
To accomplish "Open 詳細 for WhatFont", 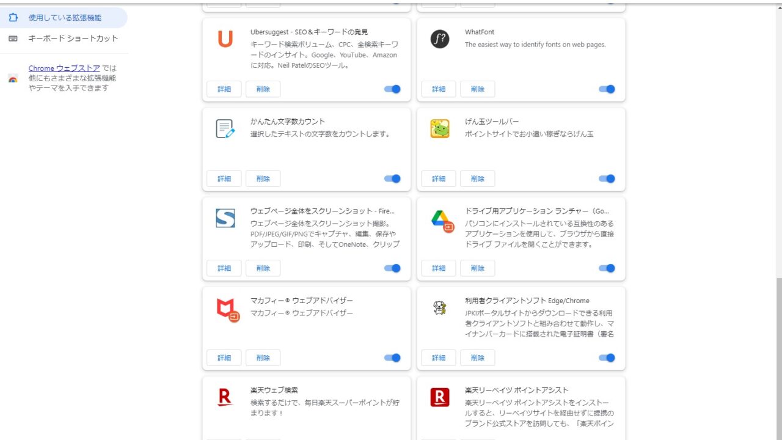I will [x=439, y=89].
